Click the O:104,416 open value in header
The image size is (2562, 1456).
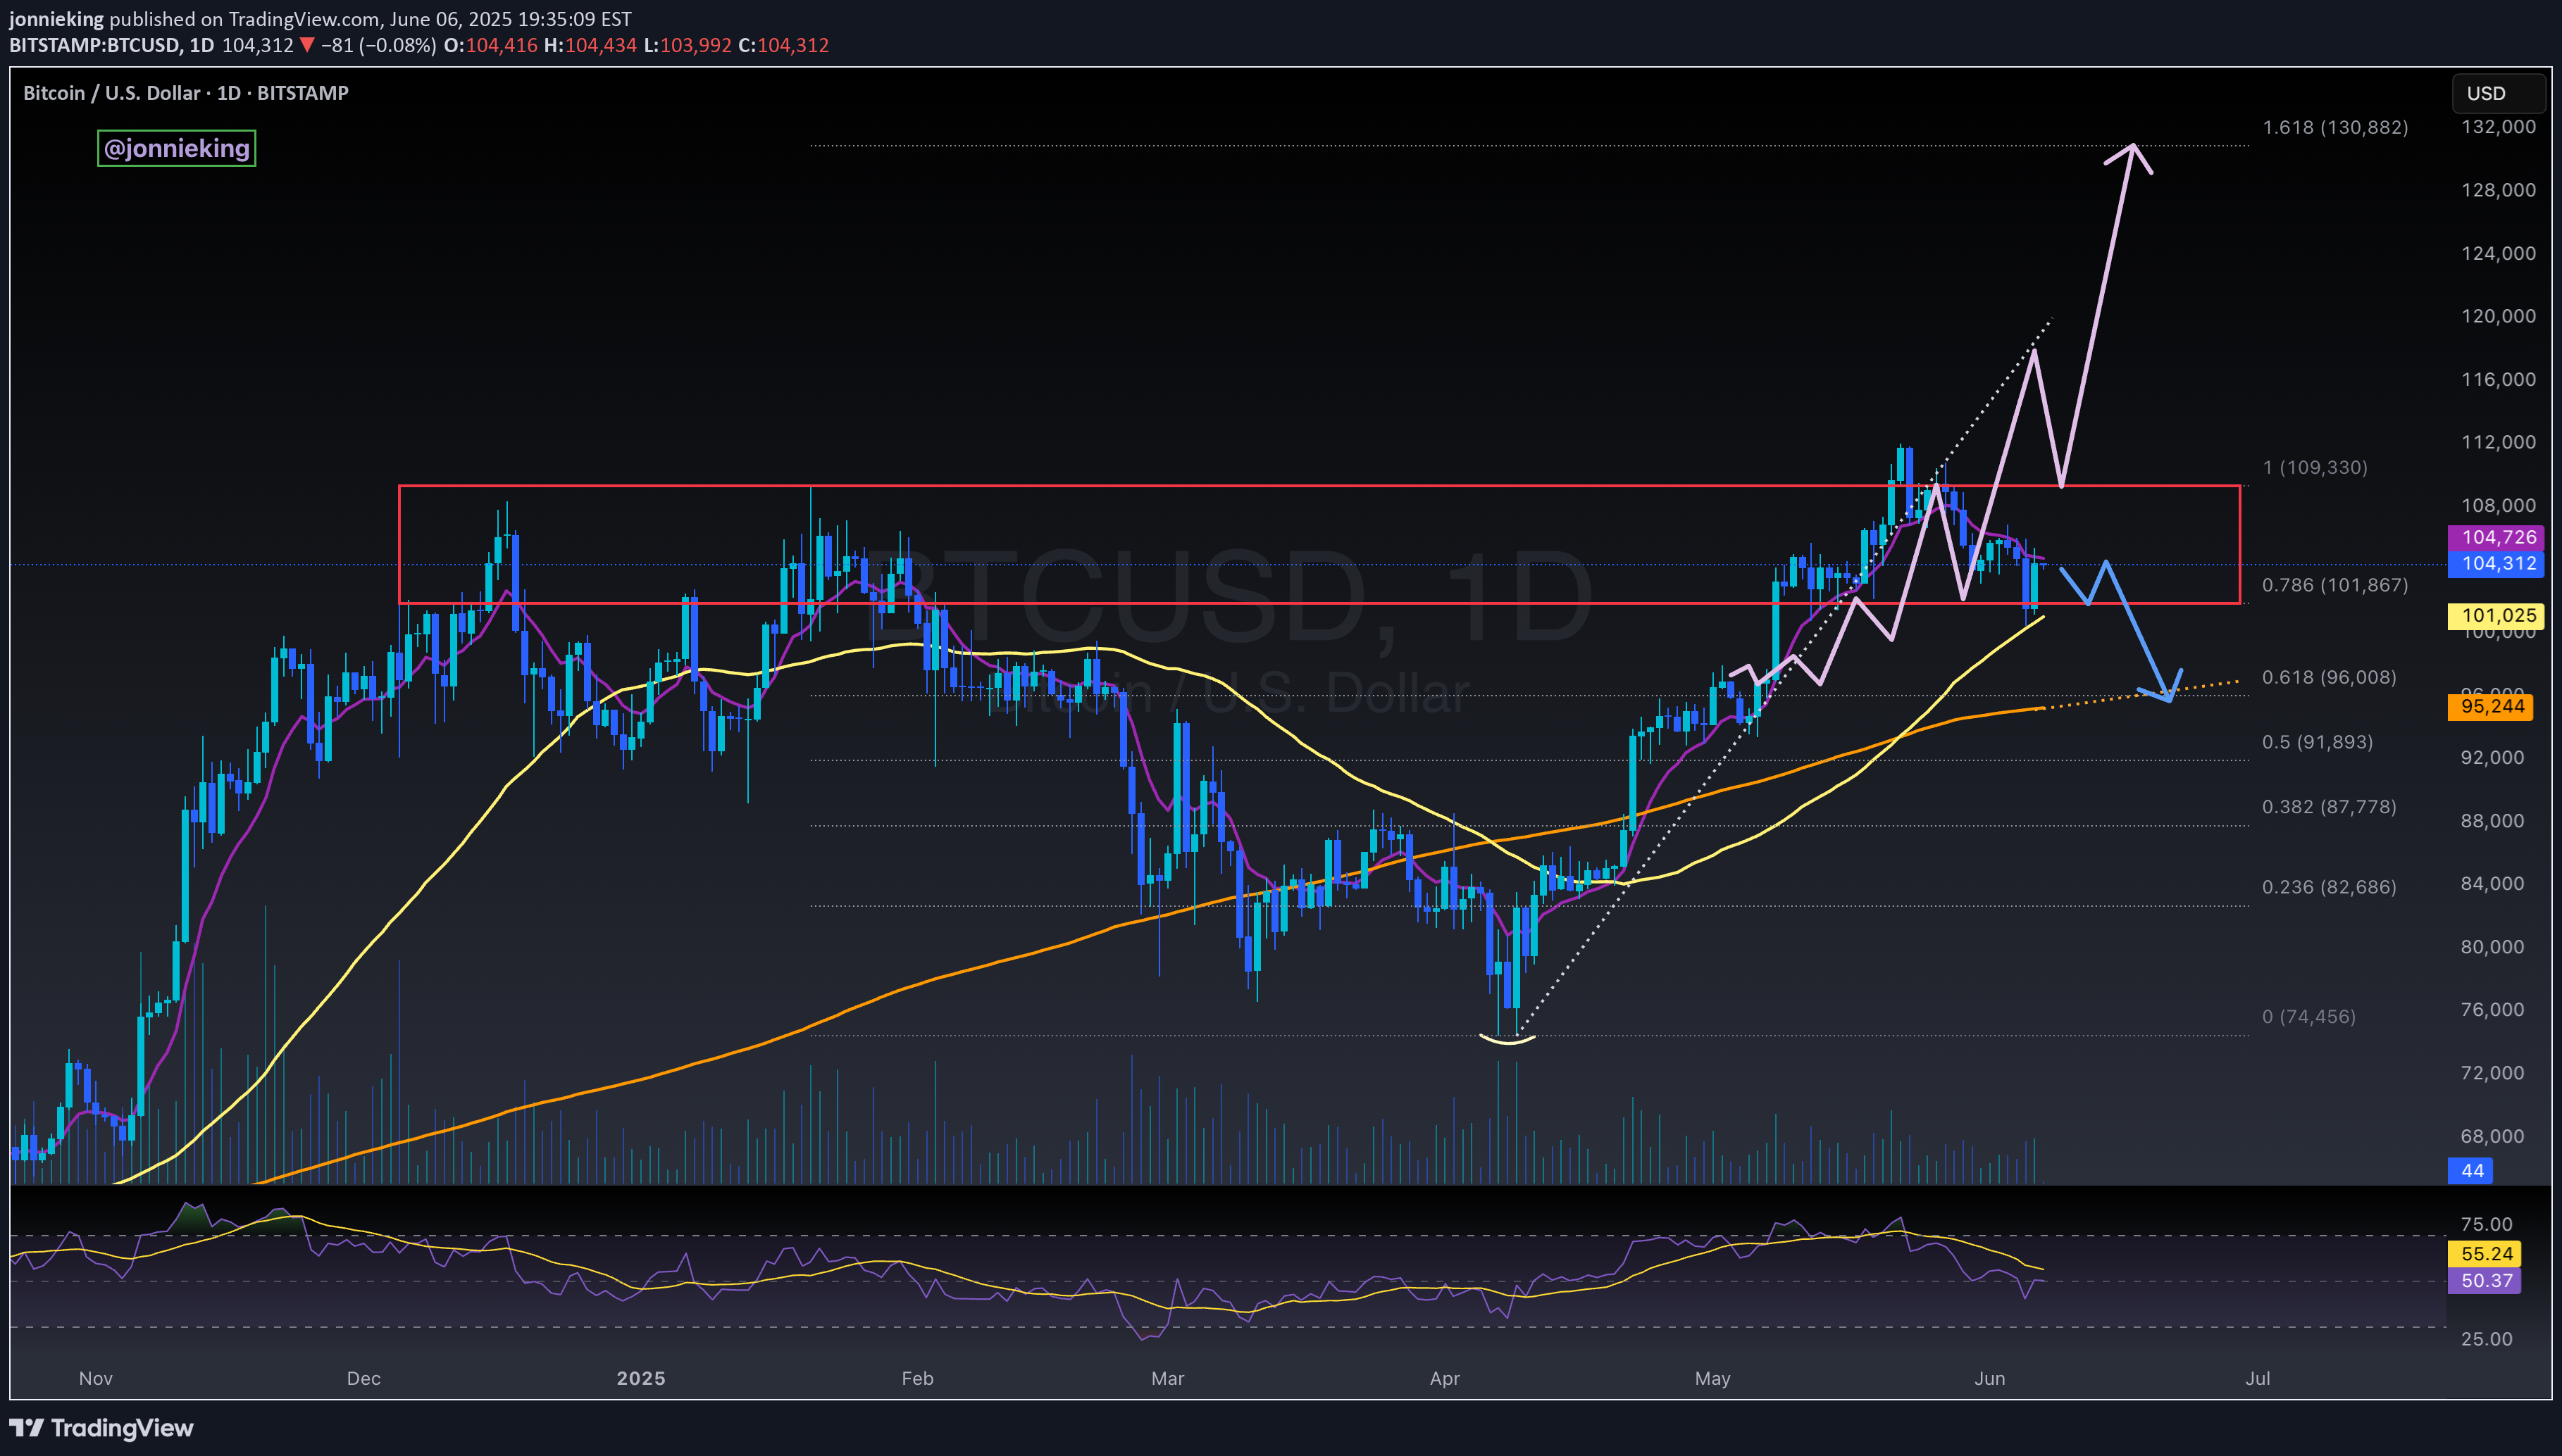click(490, 45)
